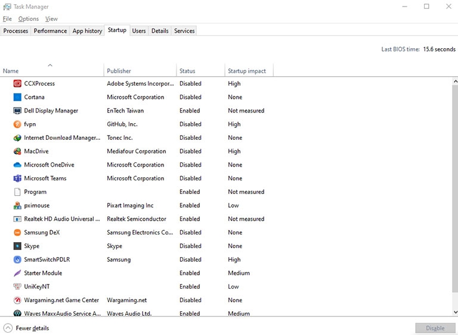
Task: Switch to the Details tab
Action: click(x=160, y=30)
